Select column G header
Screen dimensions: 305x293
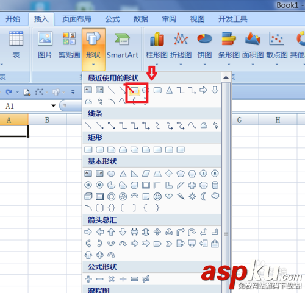click(239, 120)
